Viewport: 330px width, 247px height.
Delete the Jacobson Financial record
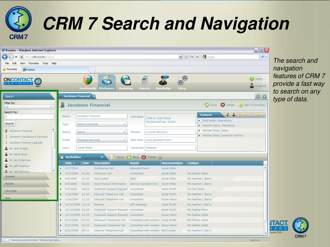click(x=227, y=105)
